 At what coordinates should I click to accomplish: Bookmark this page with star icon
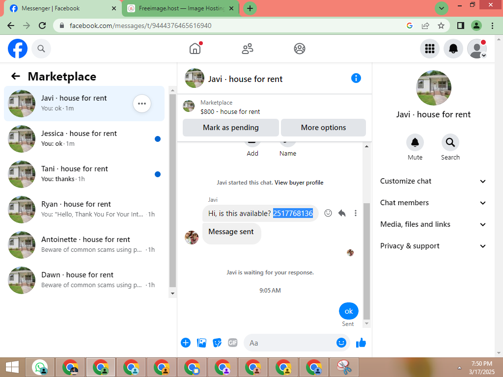pos(441,26)
